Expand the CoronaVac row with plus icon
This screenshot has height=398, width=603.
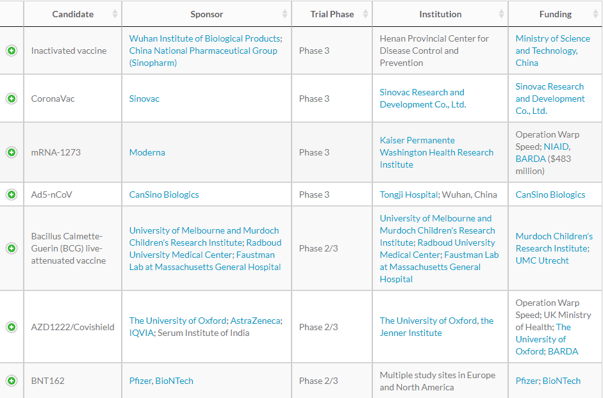pos(12,99)
